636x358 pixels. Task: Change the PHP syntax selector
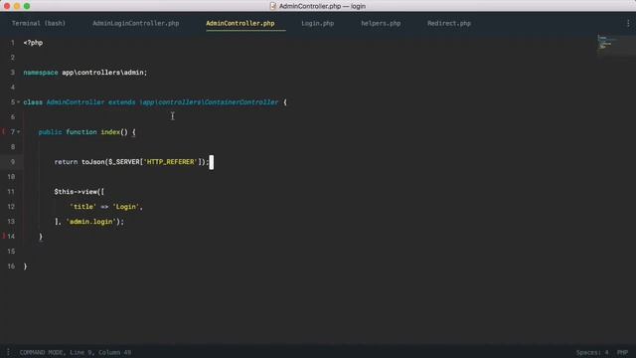click(x=622, y=352)
